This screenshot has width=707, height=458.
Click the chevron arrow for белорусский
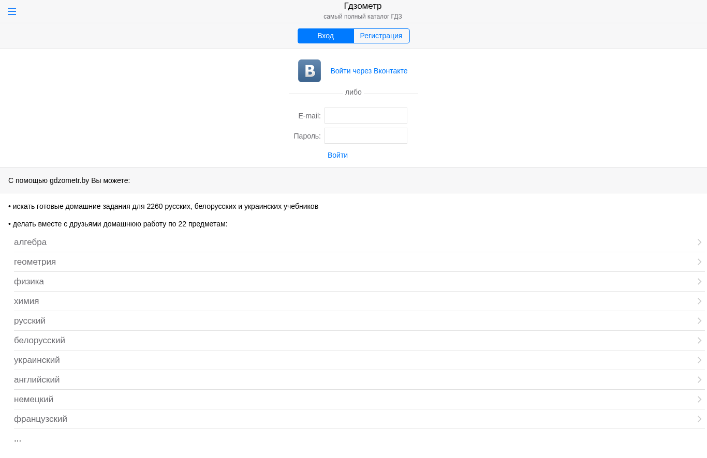pos(699,341)
